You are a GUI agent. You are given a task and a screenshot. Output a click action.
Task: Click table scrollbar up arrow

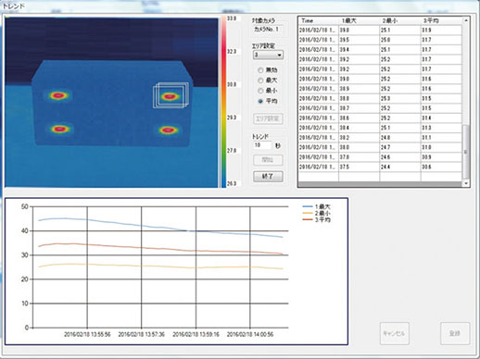click(466, 20)
